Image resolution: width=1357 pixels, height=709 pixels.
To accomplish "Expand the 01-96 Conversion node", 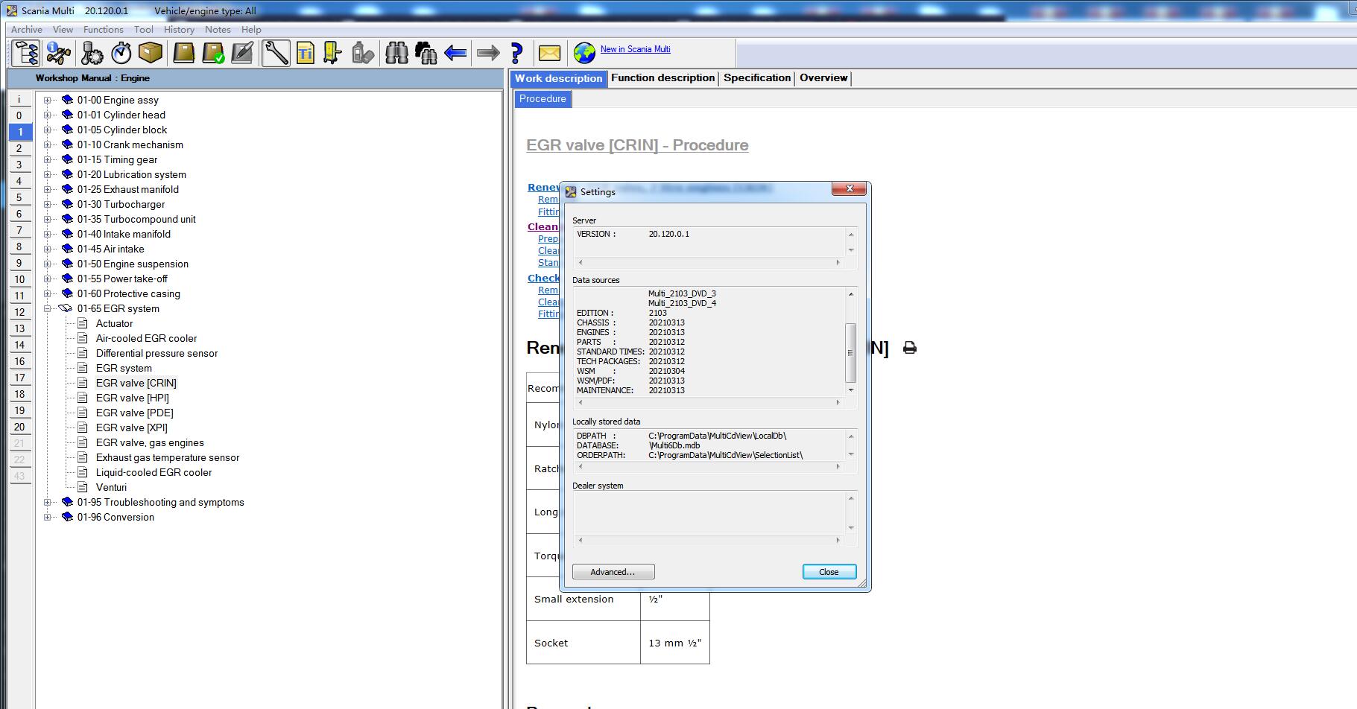I will point(48,517).
